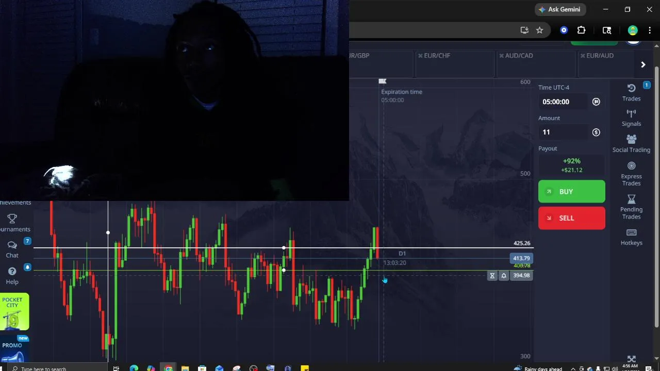Viewport: 660px width, 371px height.
Task: Click the D1 timeframe label on chart
Action: (402, 254)
